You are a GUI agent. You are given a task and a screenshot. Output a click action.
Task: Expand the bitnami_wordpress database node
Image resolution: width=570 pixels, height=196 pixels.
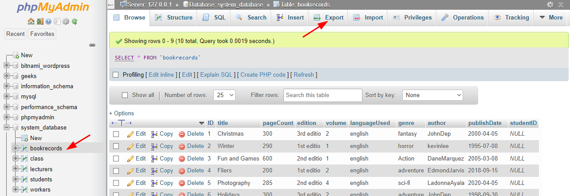coord(7,66)
